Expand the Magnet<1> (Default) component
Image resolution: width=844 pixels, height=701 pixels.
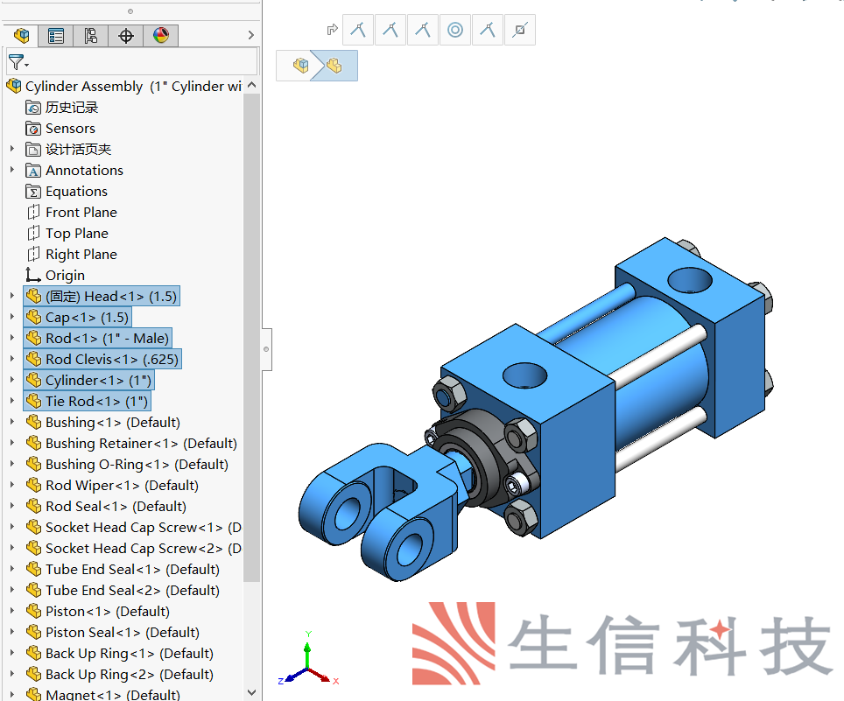point(12,694)
